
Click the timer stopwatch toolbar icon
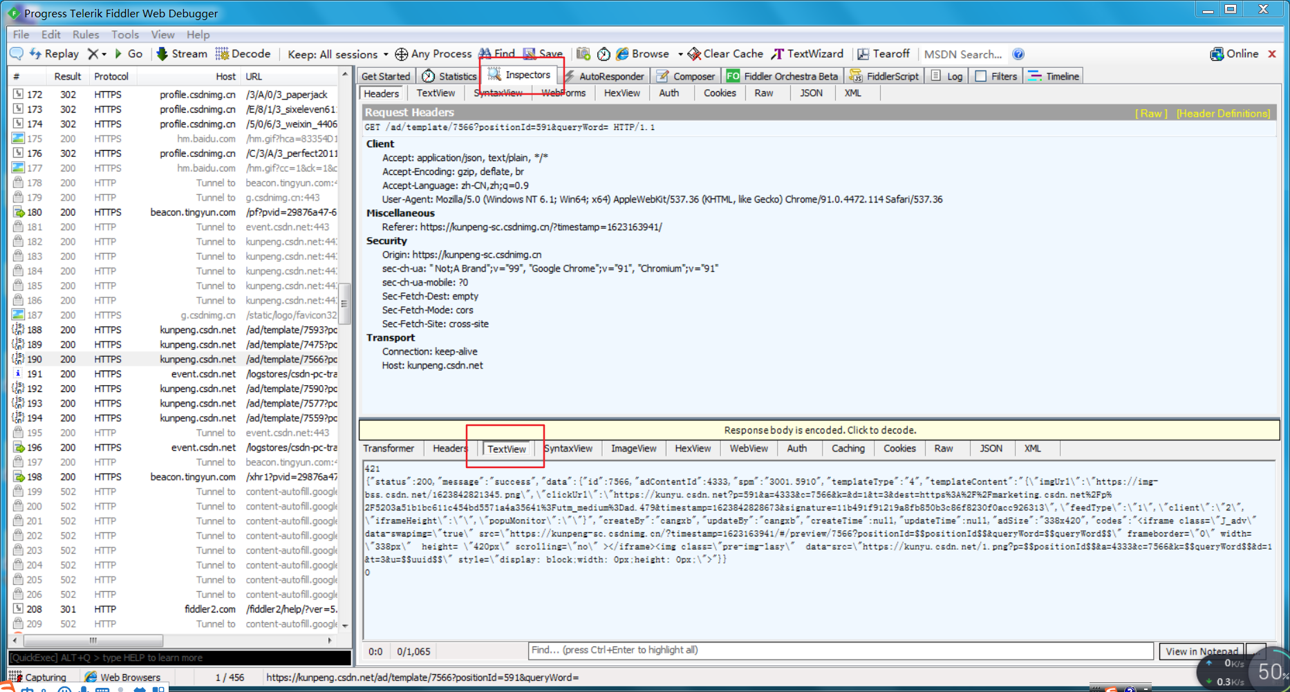click(x=604, y=54)
